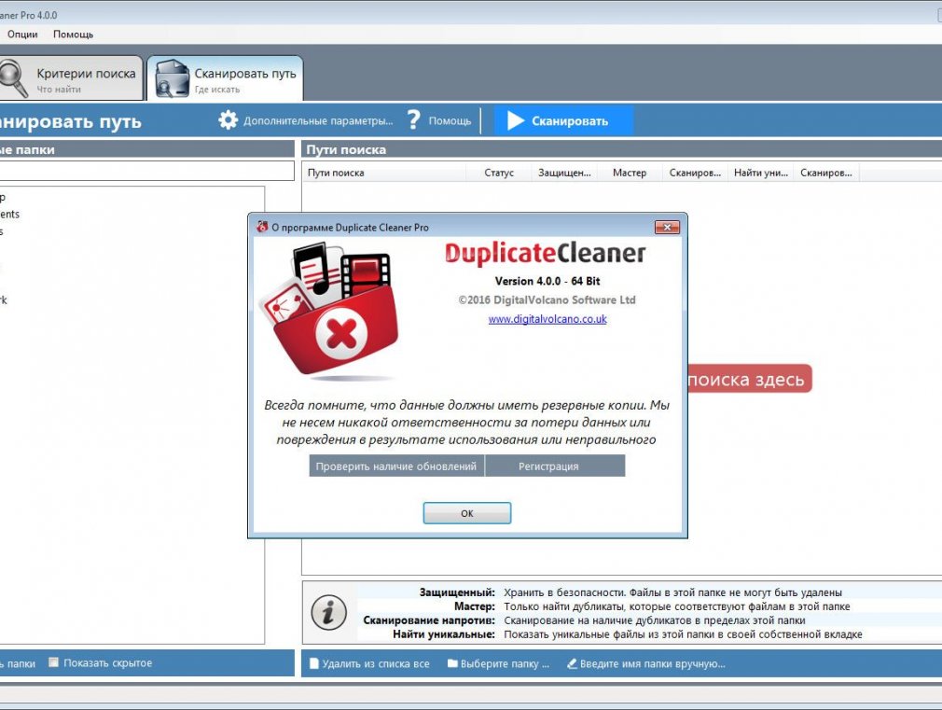Click the play arrow scan icon

pyautogui.click(x=516, y=121)
